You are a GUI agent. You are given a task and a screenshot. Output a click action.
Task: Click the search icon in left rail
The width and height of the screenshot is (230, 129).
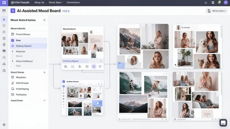(4, 57)
